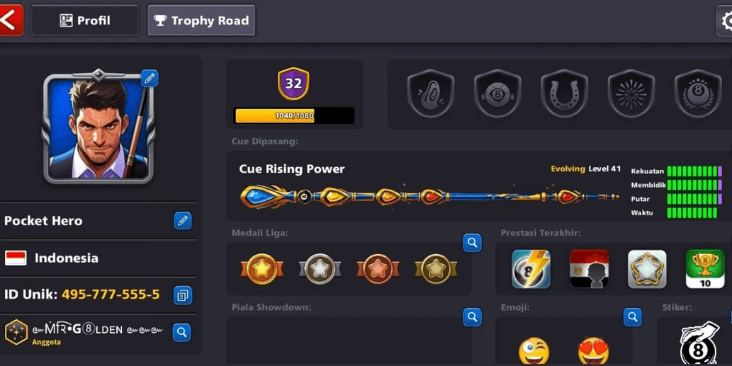Viewport: 732px width, 366px height.
Task: Select the horseshoe badge
Action: [x=564, y=93]
